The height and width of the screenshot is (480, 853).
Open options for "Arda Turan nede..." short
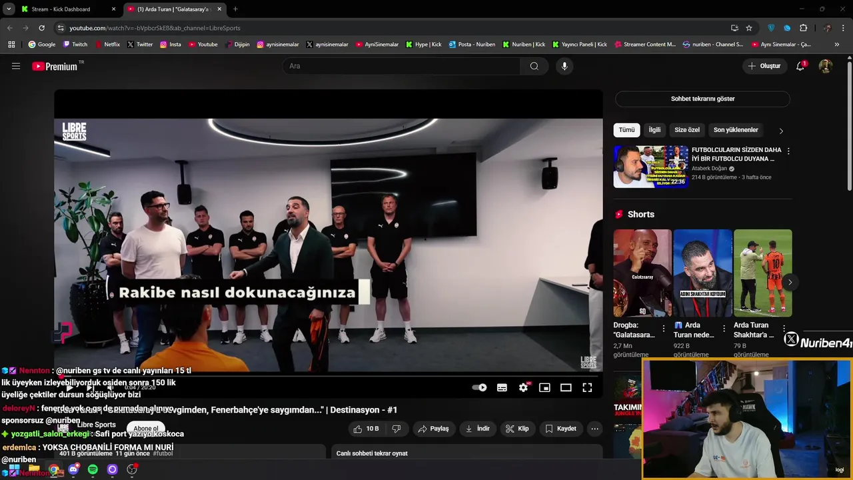click(x=724, y=329)
